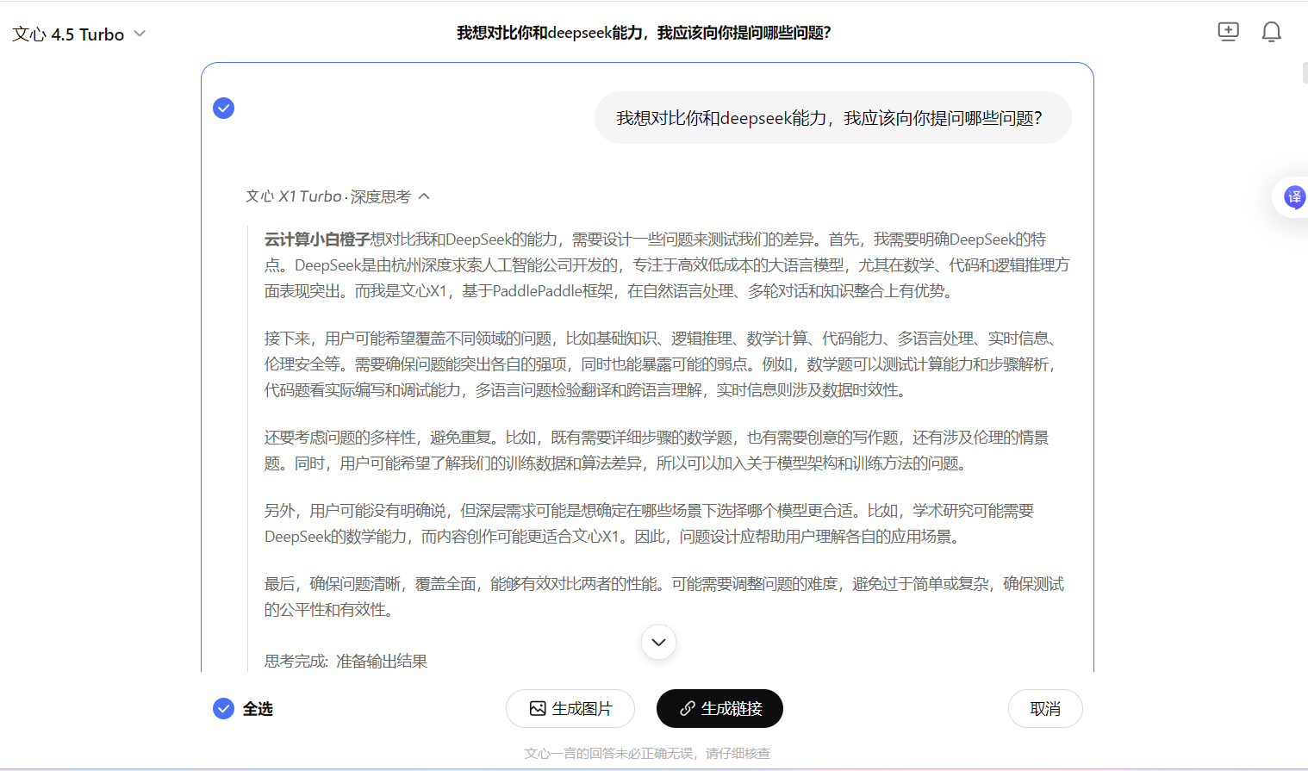Click the paragraph starting with 最后，确保问题清晰
This screenshot has height=771, width=1308.
click(664, 597)
